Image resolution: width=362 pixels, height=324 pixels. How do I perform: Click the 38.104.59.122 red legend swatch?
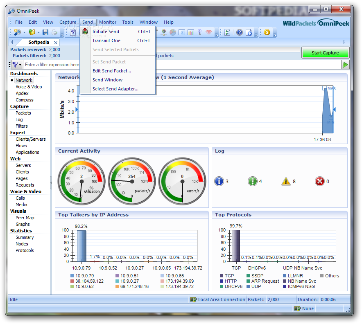(72, 281)
